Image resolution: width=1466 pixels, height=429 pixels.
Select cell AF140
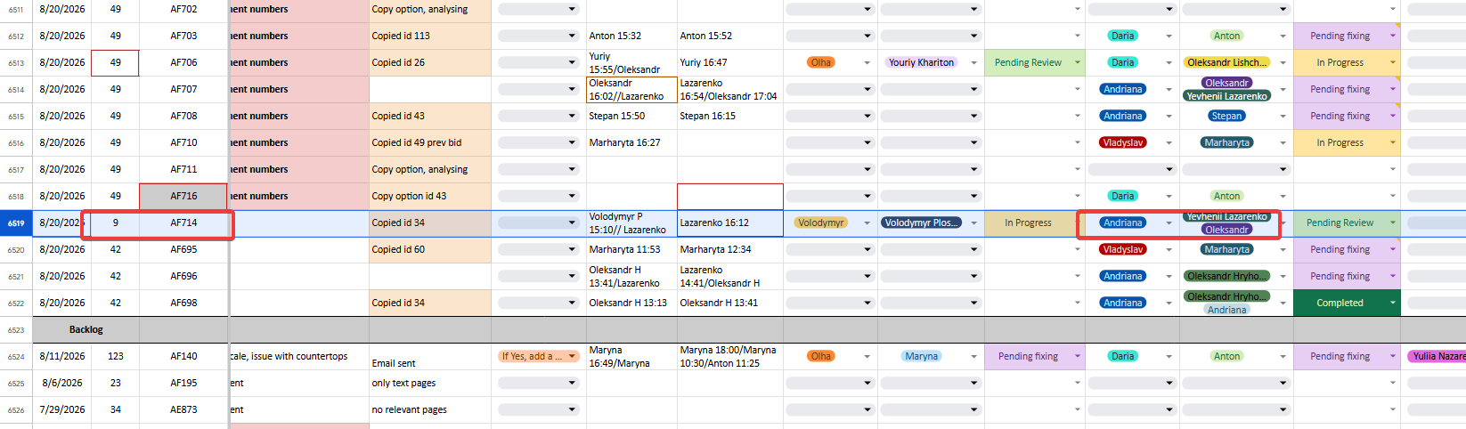(183, 357)
